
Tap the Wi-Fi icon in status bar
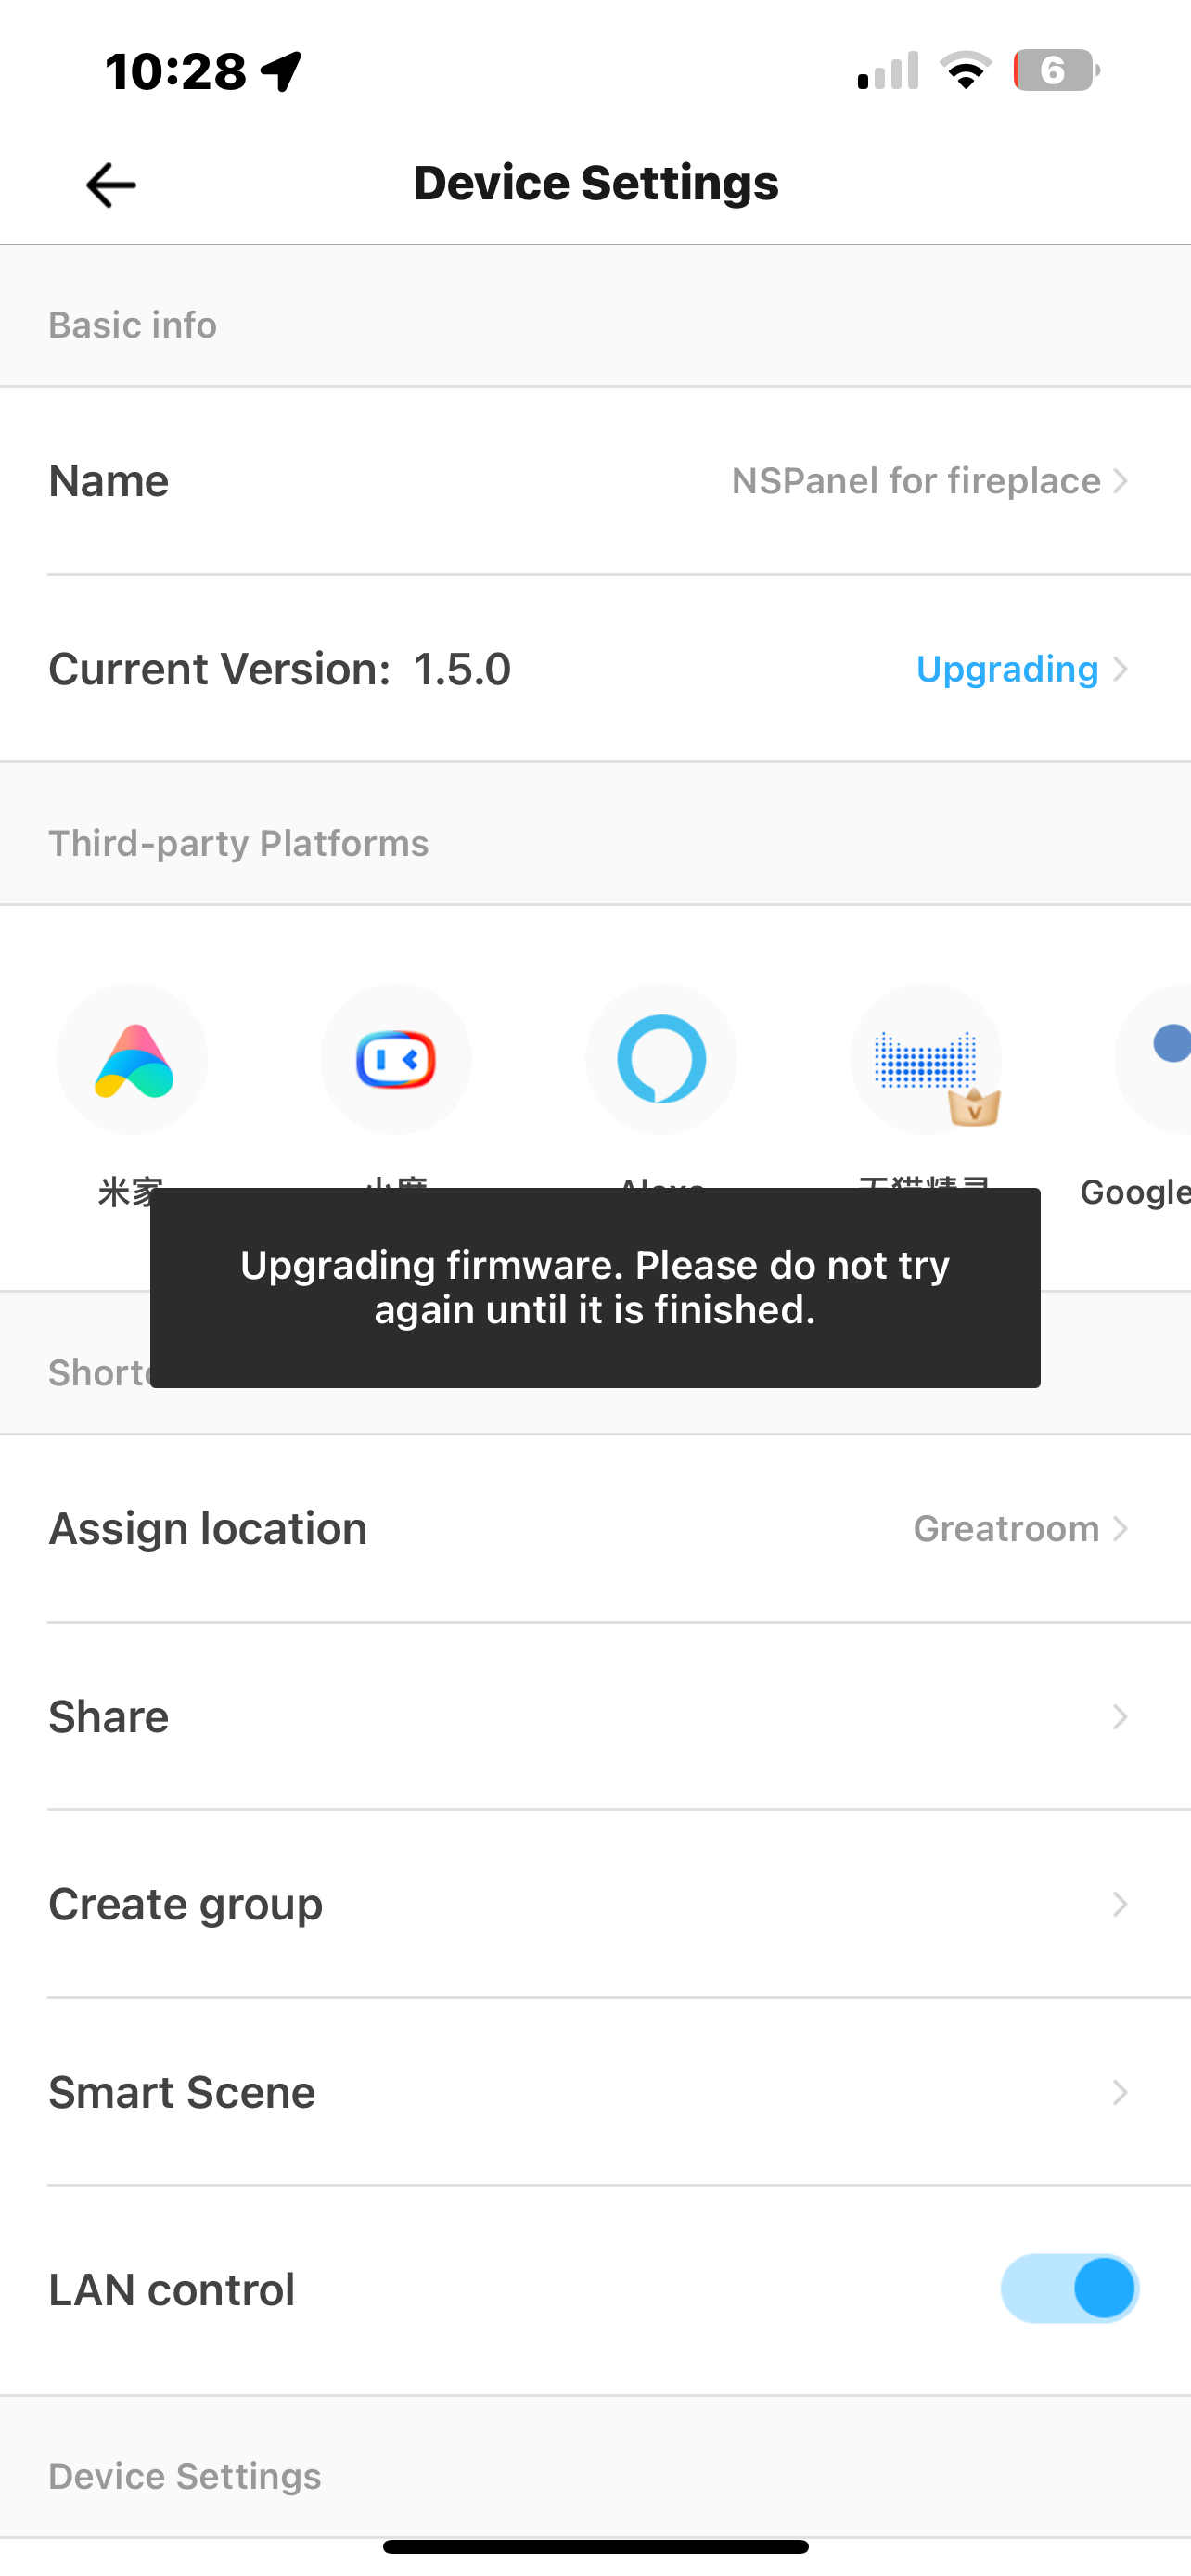click(965, 71)
